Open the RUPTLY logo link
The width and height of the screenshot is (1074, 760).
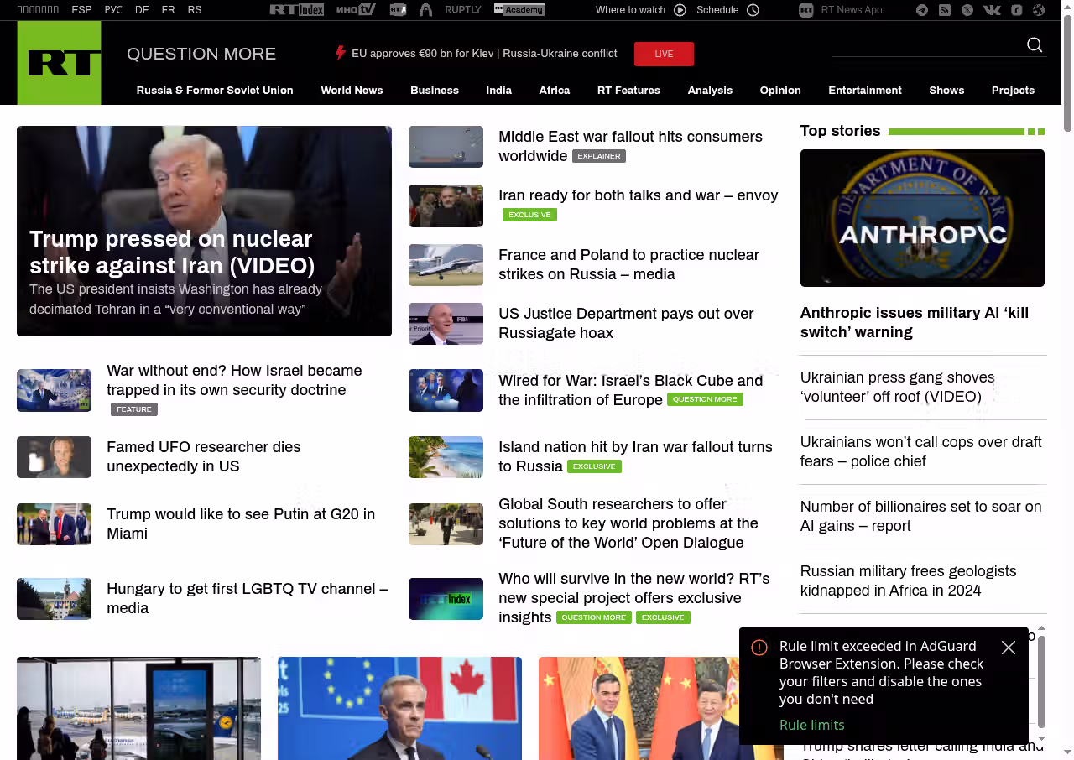463,10
